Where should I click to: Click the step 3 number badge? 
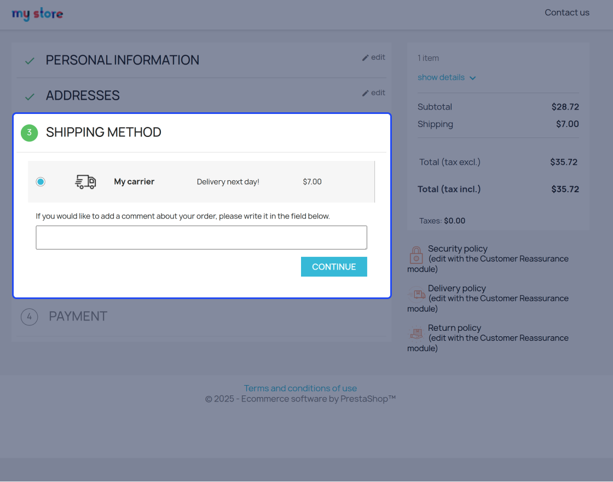30,133
